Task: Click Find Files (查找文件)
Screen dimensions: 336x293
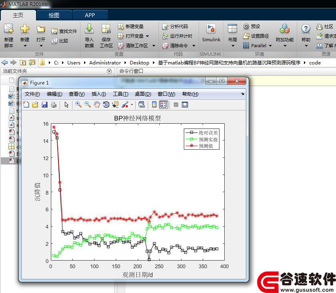Action: (64, 31)
